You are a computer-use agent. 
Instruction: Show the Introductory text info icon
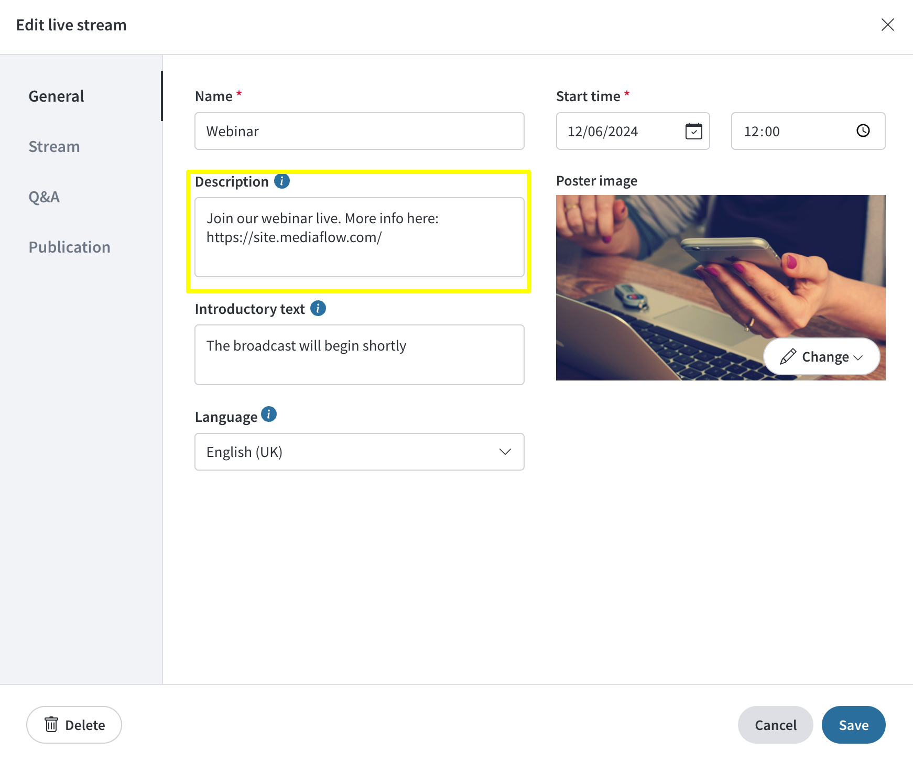[318, 308]
